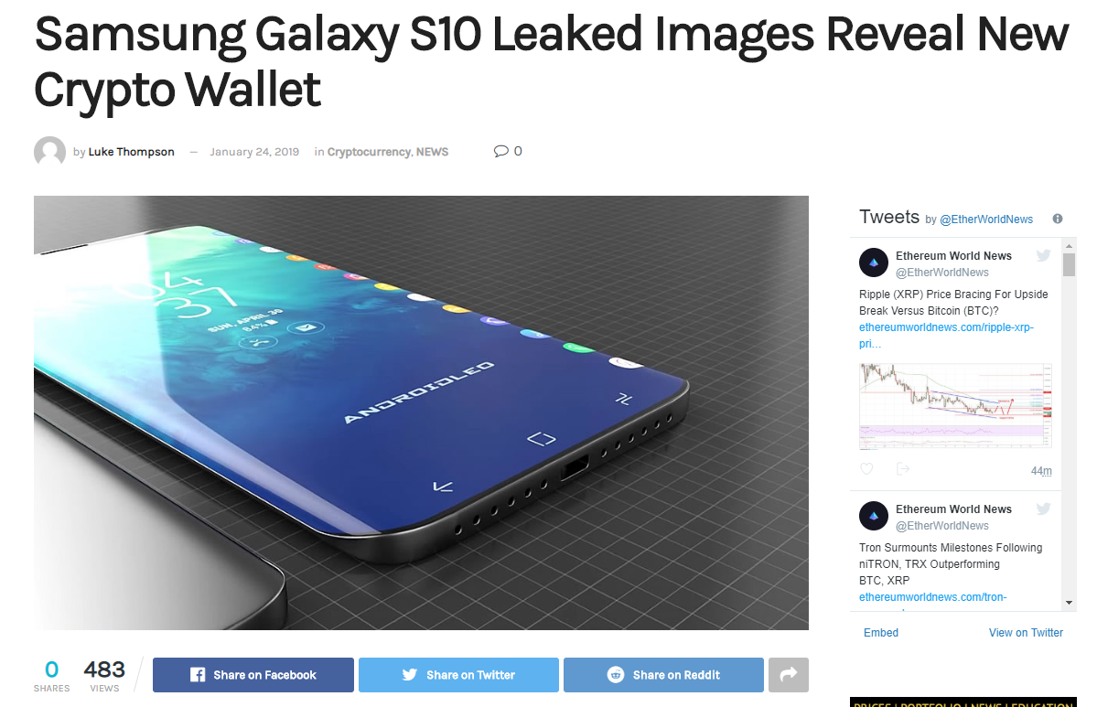Open the ripple-xrp tweet article link
Screen dimensions: 1097x707
946,335
